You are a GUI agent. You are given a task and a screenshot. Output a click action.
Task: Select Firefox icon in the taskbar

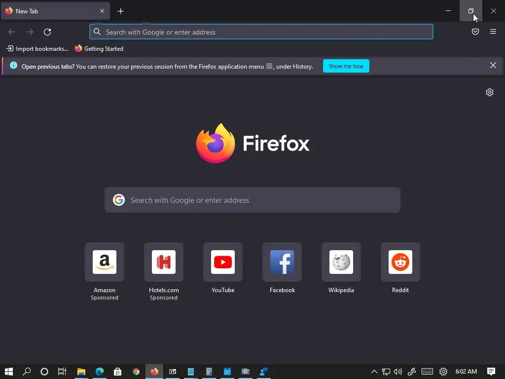tap(154, 372)
